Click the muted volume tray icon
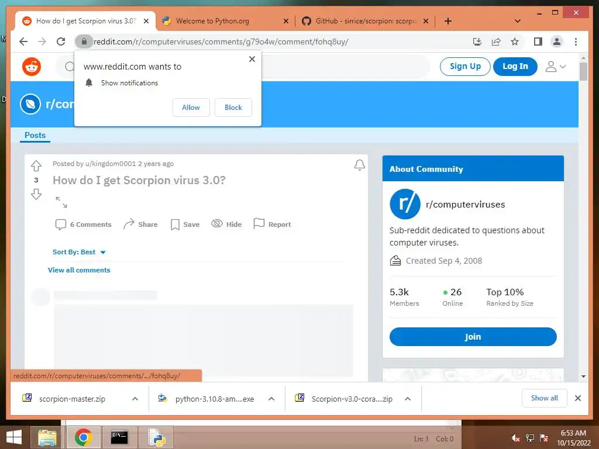The height and width of the screenshot is (449, 599). click(x=515, y=438)
